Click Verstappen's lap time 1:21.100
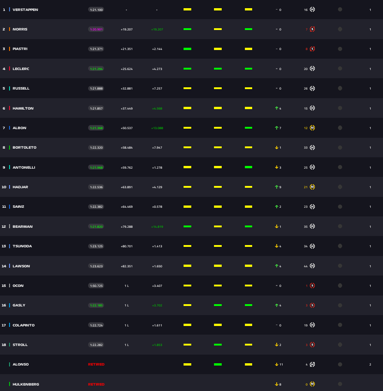383x391 pixels. tap(96, 10)
